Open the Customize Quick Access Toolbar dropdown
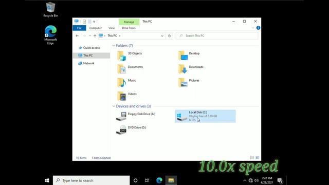This screenshot has width=329, height=185. [x=94, y=22]
